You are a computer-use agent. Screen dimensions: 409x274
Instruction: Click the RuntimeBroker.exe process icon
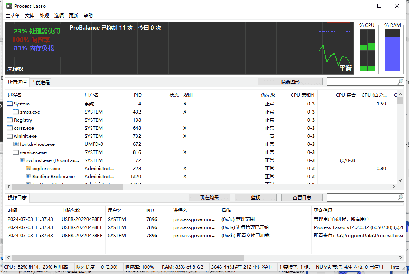point(28,177)
